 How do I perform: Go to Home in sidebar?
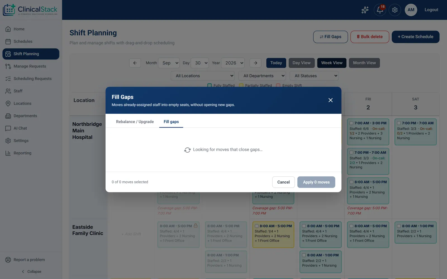(31, 29)
